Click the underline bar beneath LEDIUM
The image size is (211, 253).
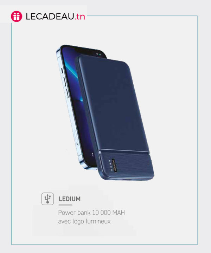click(65, 205)
